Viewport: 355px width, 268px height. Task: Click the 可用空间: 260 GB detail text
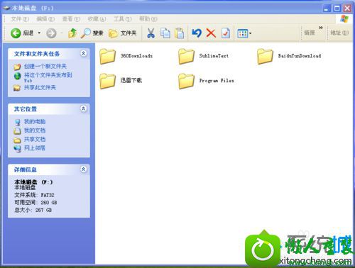(35, 203)
